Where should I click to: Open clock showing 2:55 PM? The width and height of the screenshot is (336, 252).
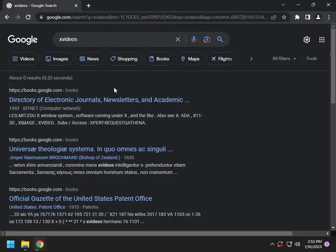click(x=313, y=244)
